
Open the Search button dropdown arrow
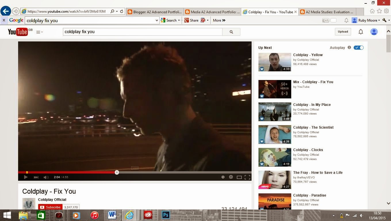coord(179,20)
